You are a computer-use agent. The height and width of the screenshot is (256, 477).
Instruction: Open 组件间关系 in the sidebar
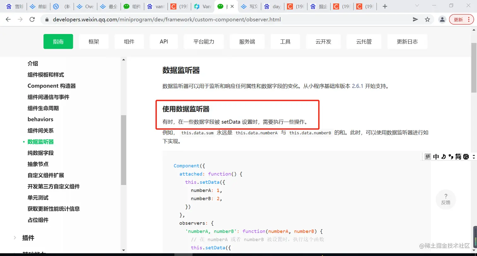click(x=40, y=131)
